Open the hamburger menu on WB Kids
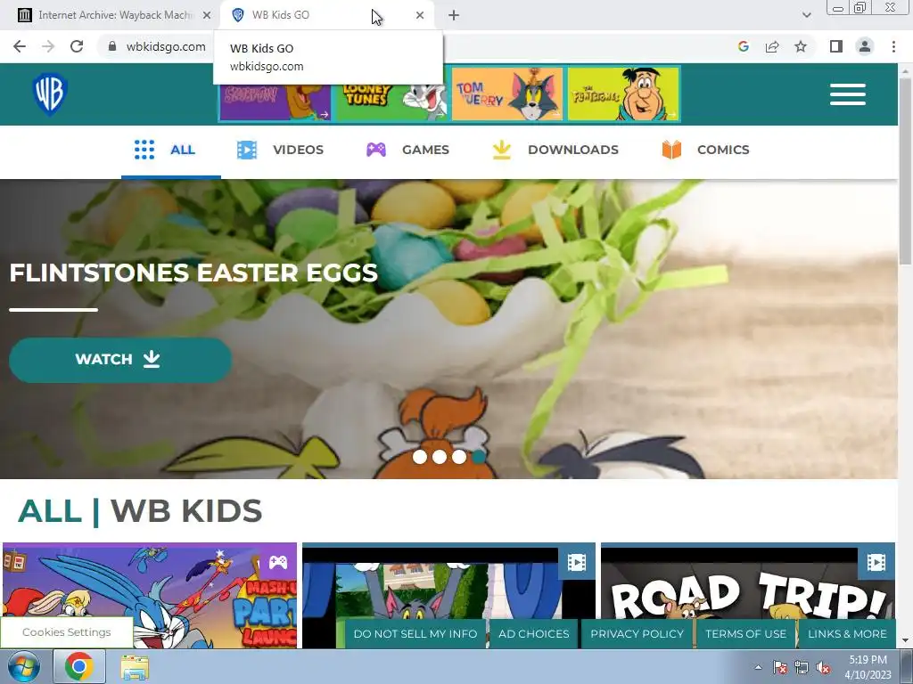Image resolution: width=913 pixels, height=684 pixels. pos(847,94)
